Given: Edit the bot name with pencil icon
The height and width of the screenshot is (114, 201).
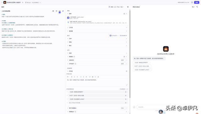Looking at the screenshot, I should 23,3.
